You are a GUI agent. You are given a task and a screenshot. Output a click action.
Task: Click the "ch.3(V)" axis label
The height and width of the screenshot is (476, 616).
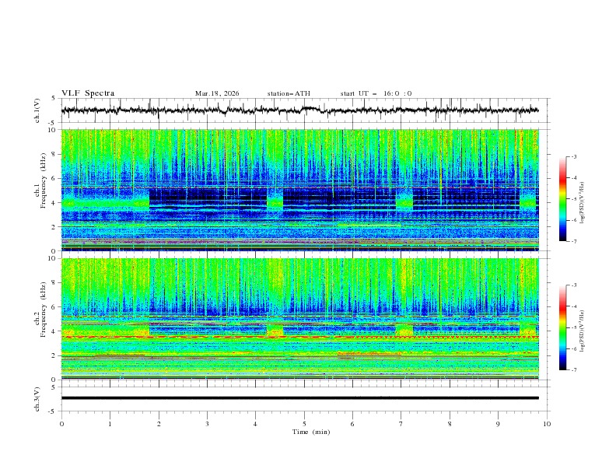point(37,399)
